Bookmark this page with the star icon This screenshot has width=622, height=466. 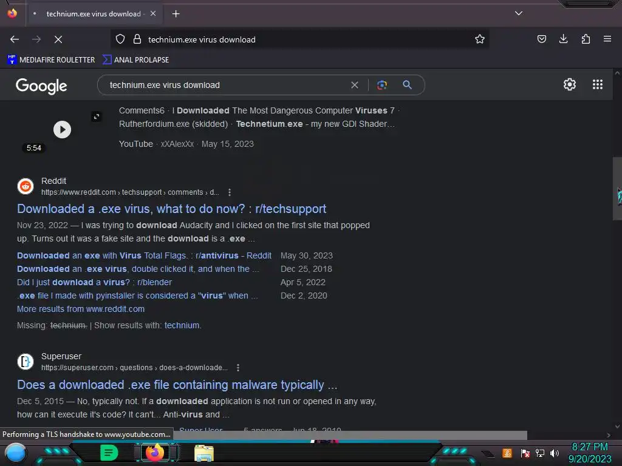480,39
